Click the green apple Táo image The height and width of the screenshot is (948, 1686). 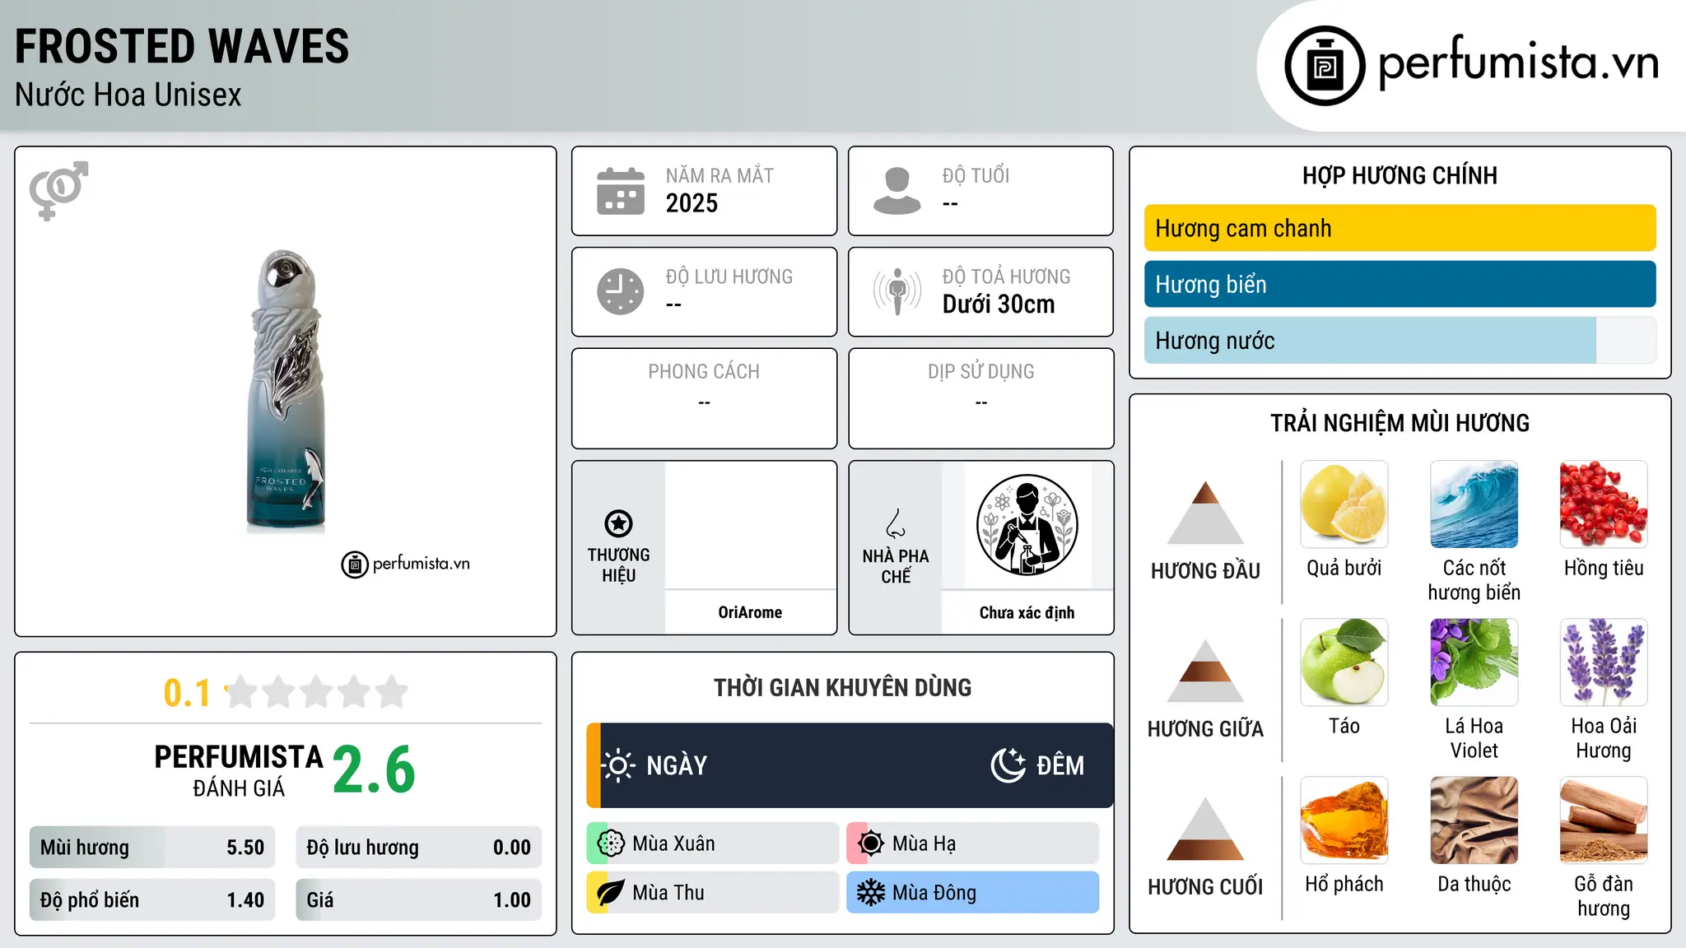1344,662
